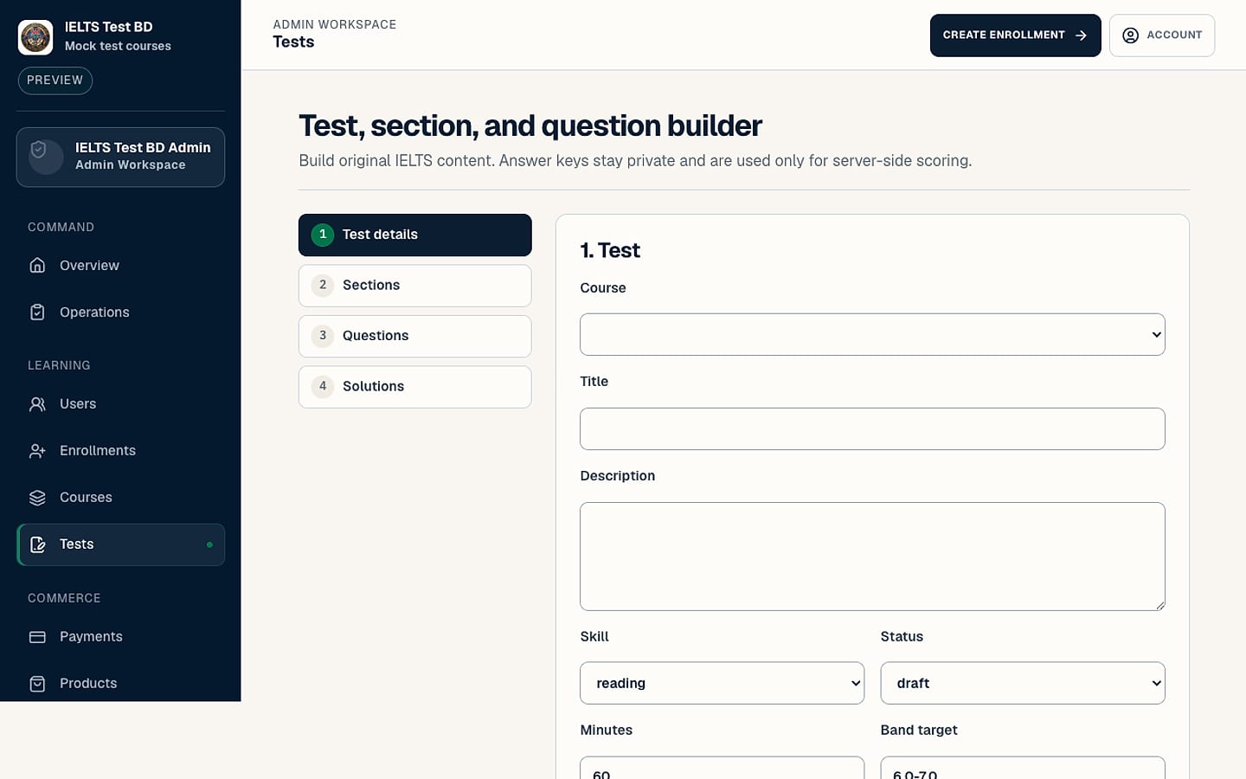
Task: Open the Skill dropdown showing reading
Action: pyautogui.click(x=722, y=683)
